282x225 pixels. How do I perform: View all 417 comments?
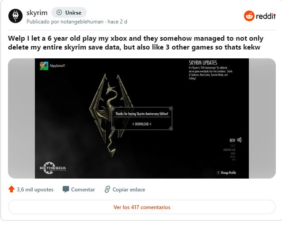142,207
